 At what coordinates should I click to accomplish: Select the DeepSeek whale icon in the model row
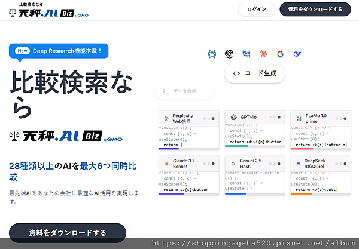[x=297, y=54]
